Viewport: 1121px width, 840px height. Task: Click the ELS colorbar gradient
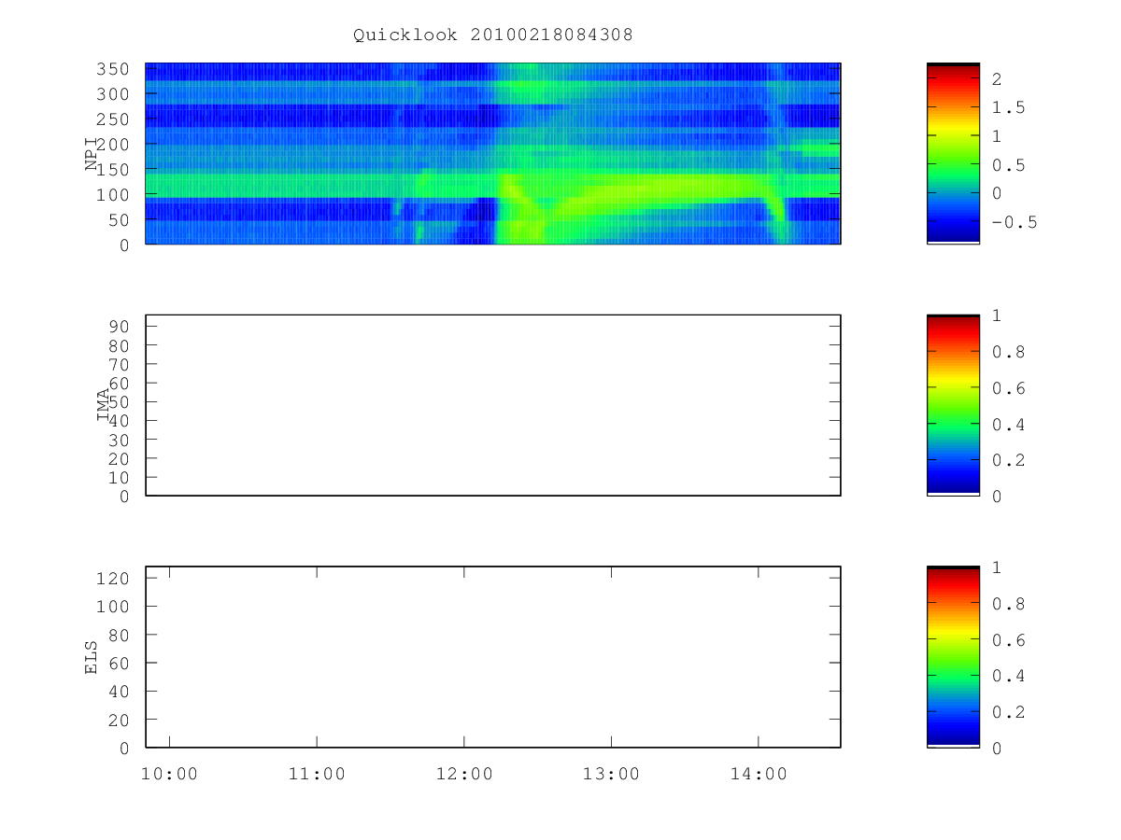click(953, 657)
